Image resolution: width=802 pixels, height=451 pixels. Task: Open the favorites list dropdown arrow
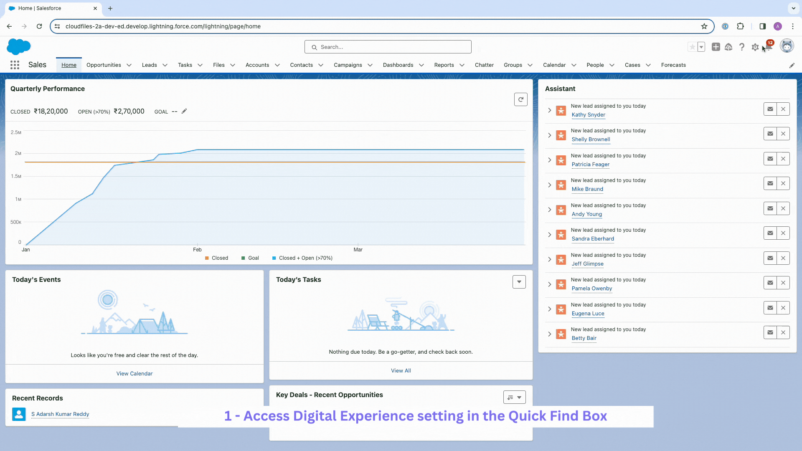(701, 47)
